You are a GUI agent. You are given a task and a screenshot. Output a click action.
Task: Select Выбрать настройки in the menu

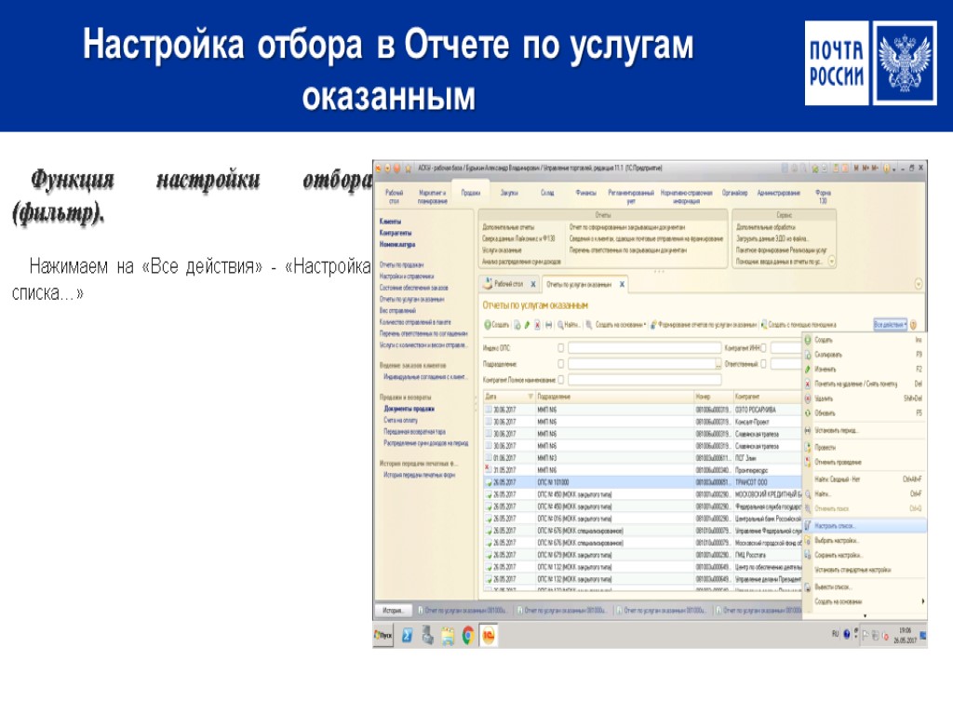click(x=865, y=541)
